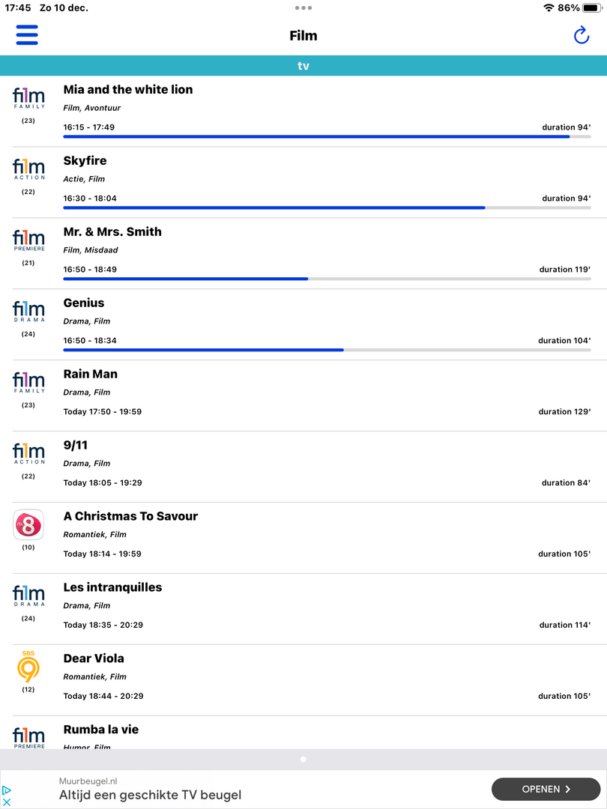Open the hamburger menu
This screenshot has height=809, width=607.
point(27,35)
